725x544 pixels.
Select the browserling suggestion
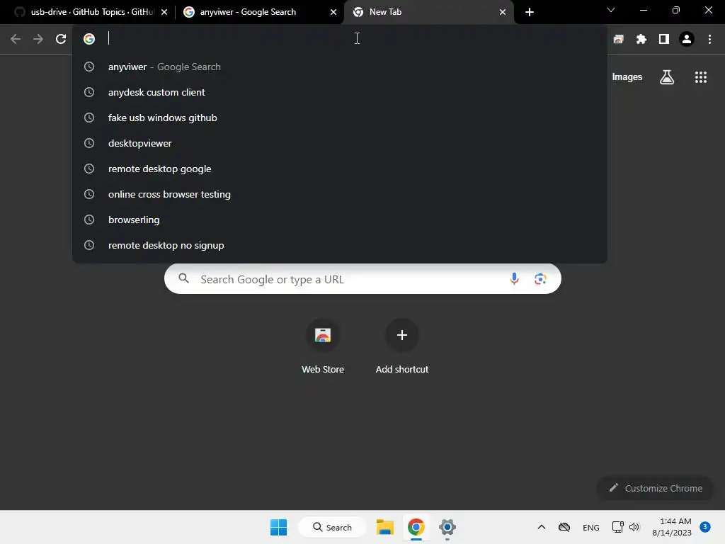(340, 220)
